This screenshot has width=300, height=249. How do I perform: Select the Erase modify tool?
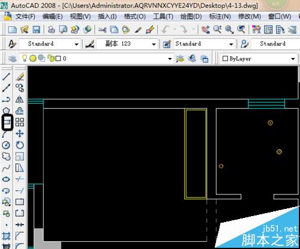(20, 77)
